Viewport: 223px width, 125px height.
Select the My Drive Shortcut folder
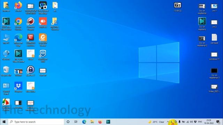coord(55,24)
